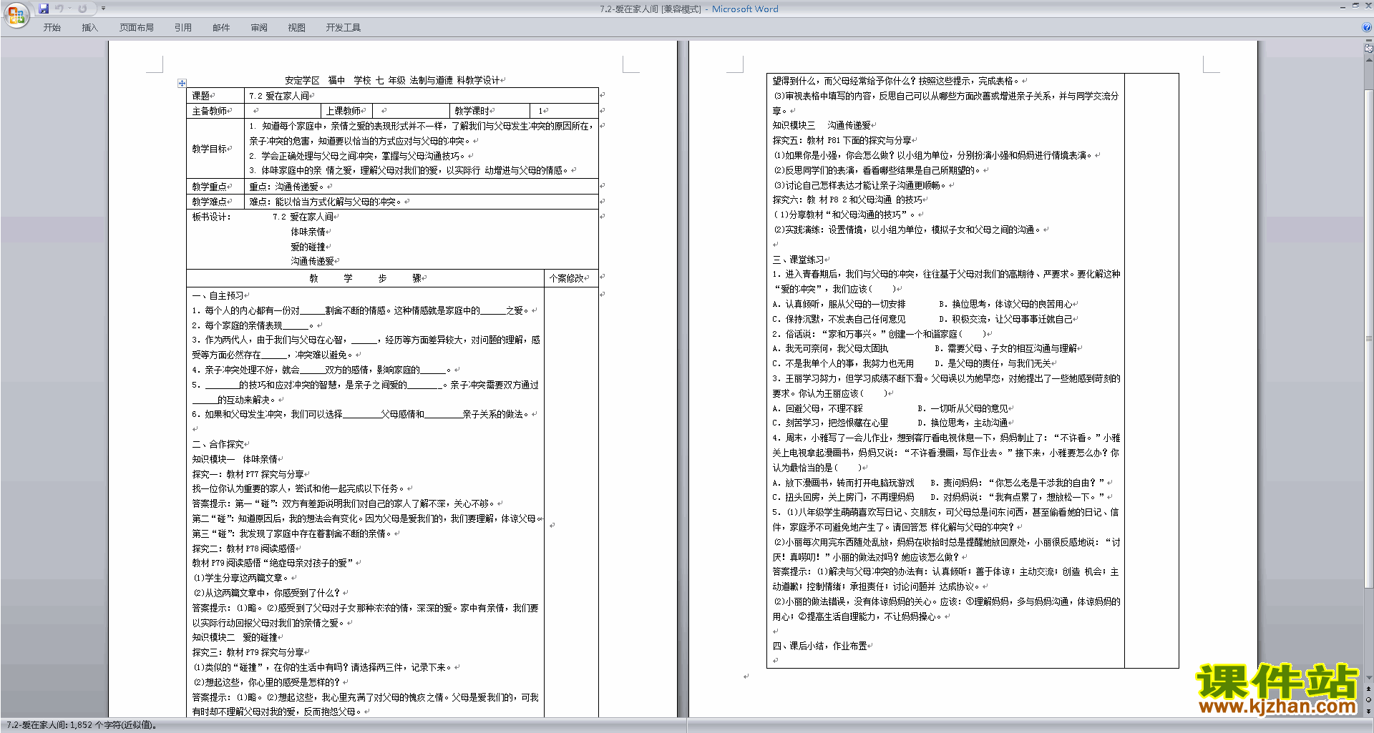Click the table move handle icon
Viewport: 1374px width, 733px height.
click(182, 83)
